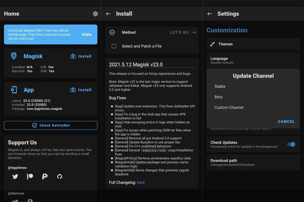Click the App card title text

(29, 90)
